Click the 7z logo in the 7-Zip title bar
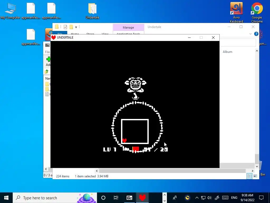Image resolution: width=270 pixels, height=203 pixels. (x=47, y=45)
